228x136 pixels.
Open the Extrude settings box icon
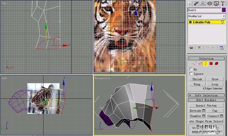coord(204,111)
